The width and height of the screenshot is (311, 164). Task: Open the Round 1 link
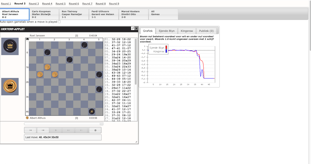coord(6,4)
